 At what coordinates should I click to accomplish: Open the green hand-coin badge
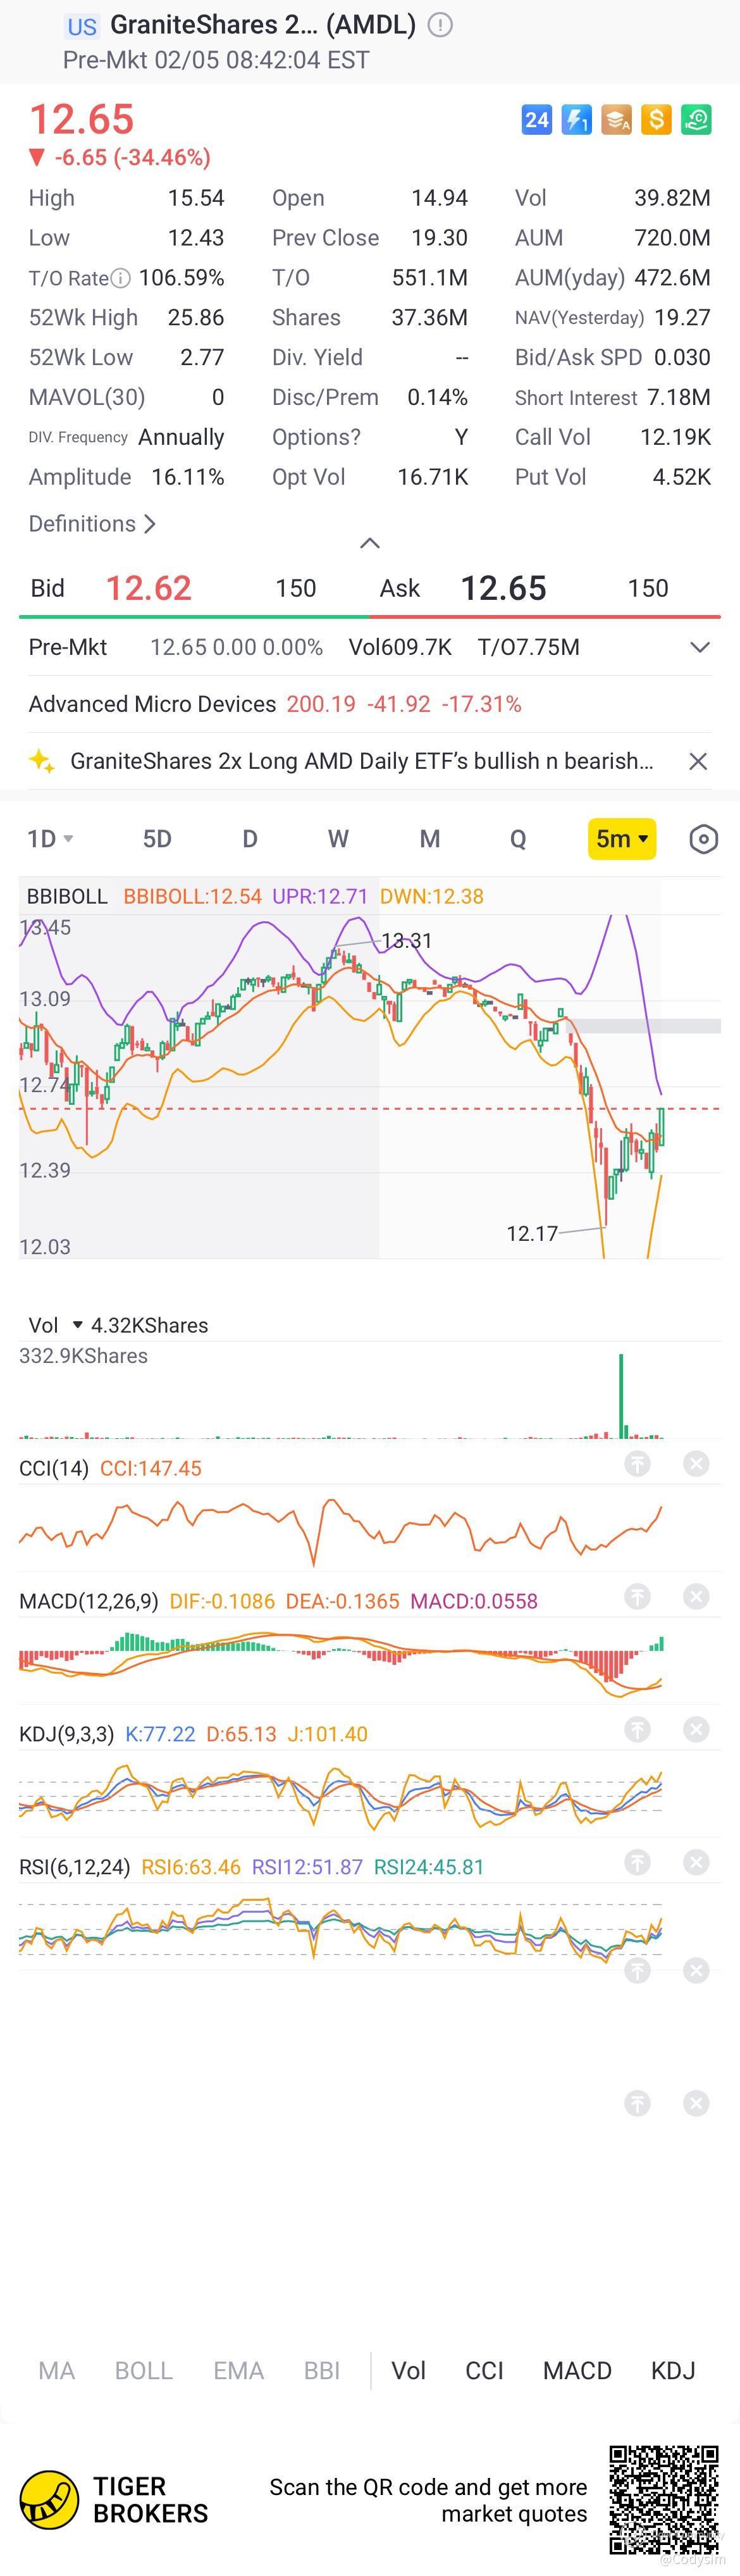coord(697,120)
